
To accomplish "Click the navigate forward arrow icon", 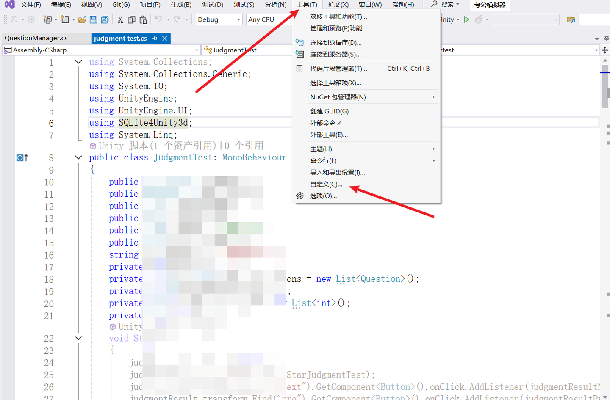I will [x=31, y=19].
